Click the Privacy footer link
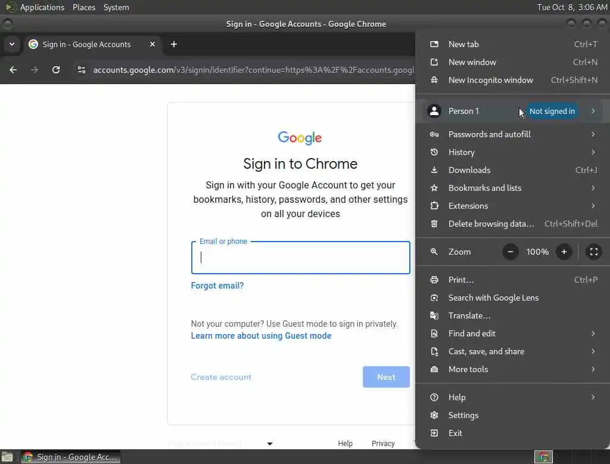This screenshot has height=464, width=610. point(383,443)
